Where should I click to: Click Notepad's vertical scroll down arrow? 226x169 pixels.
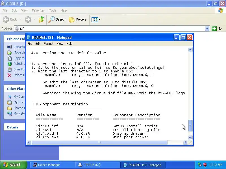pyautogui.click(x=190, y=137)
